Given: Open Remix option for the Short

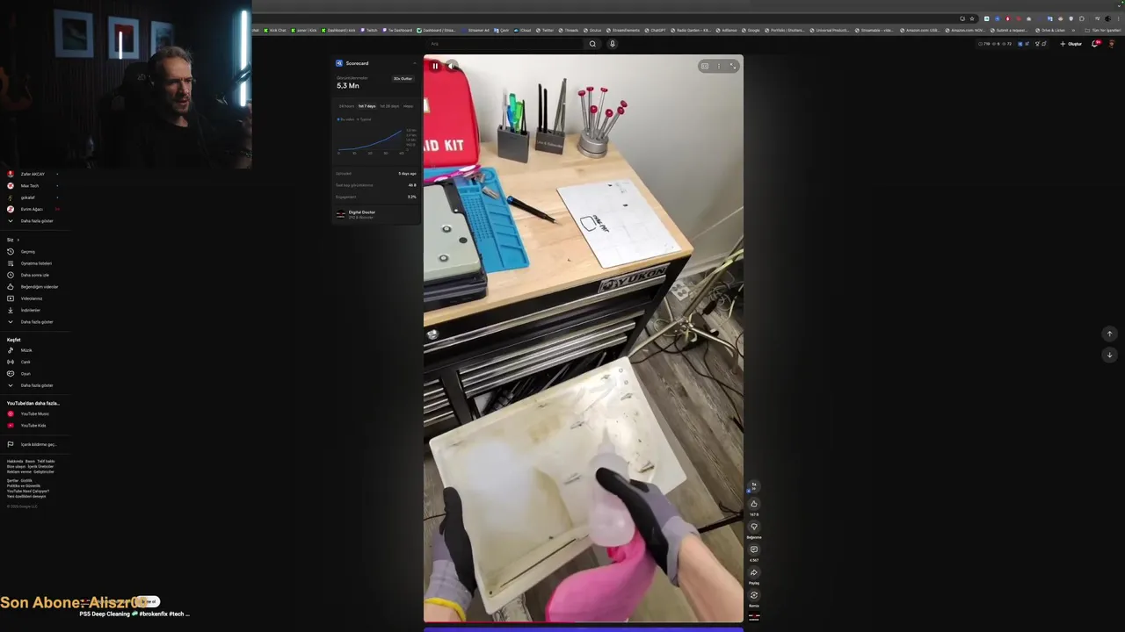Looking at the screenshot, I should [753, 595].
